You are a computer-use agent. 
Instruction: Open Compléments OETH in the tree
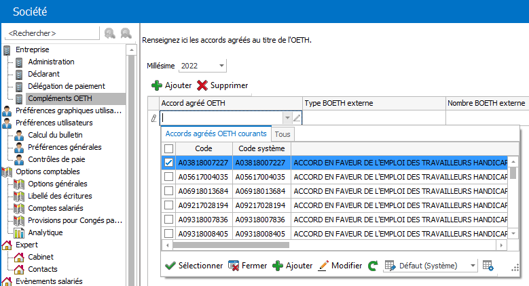coord(60,98)
